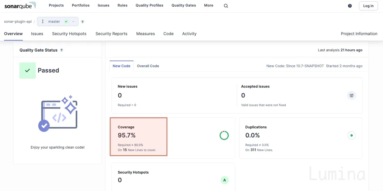
Task: Click the 'Required ≤ 3.0%' text
Action: 257,145
